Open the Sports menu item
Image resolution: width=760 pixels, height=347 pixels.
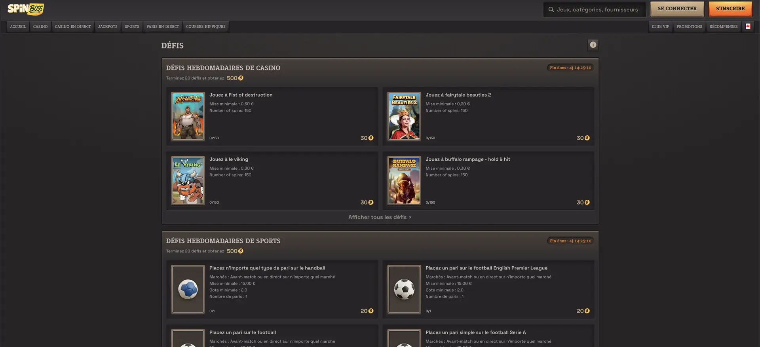pos(132,27)
